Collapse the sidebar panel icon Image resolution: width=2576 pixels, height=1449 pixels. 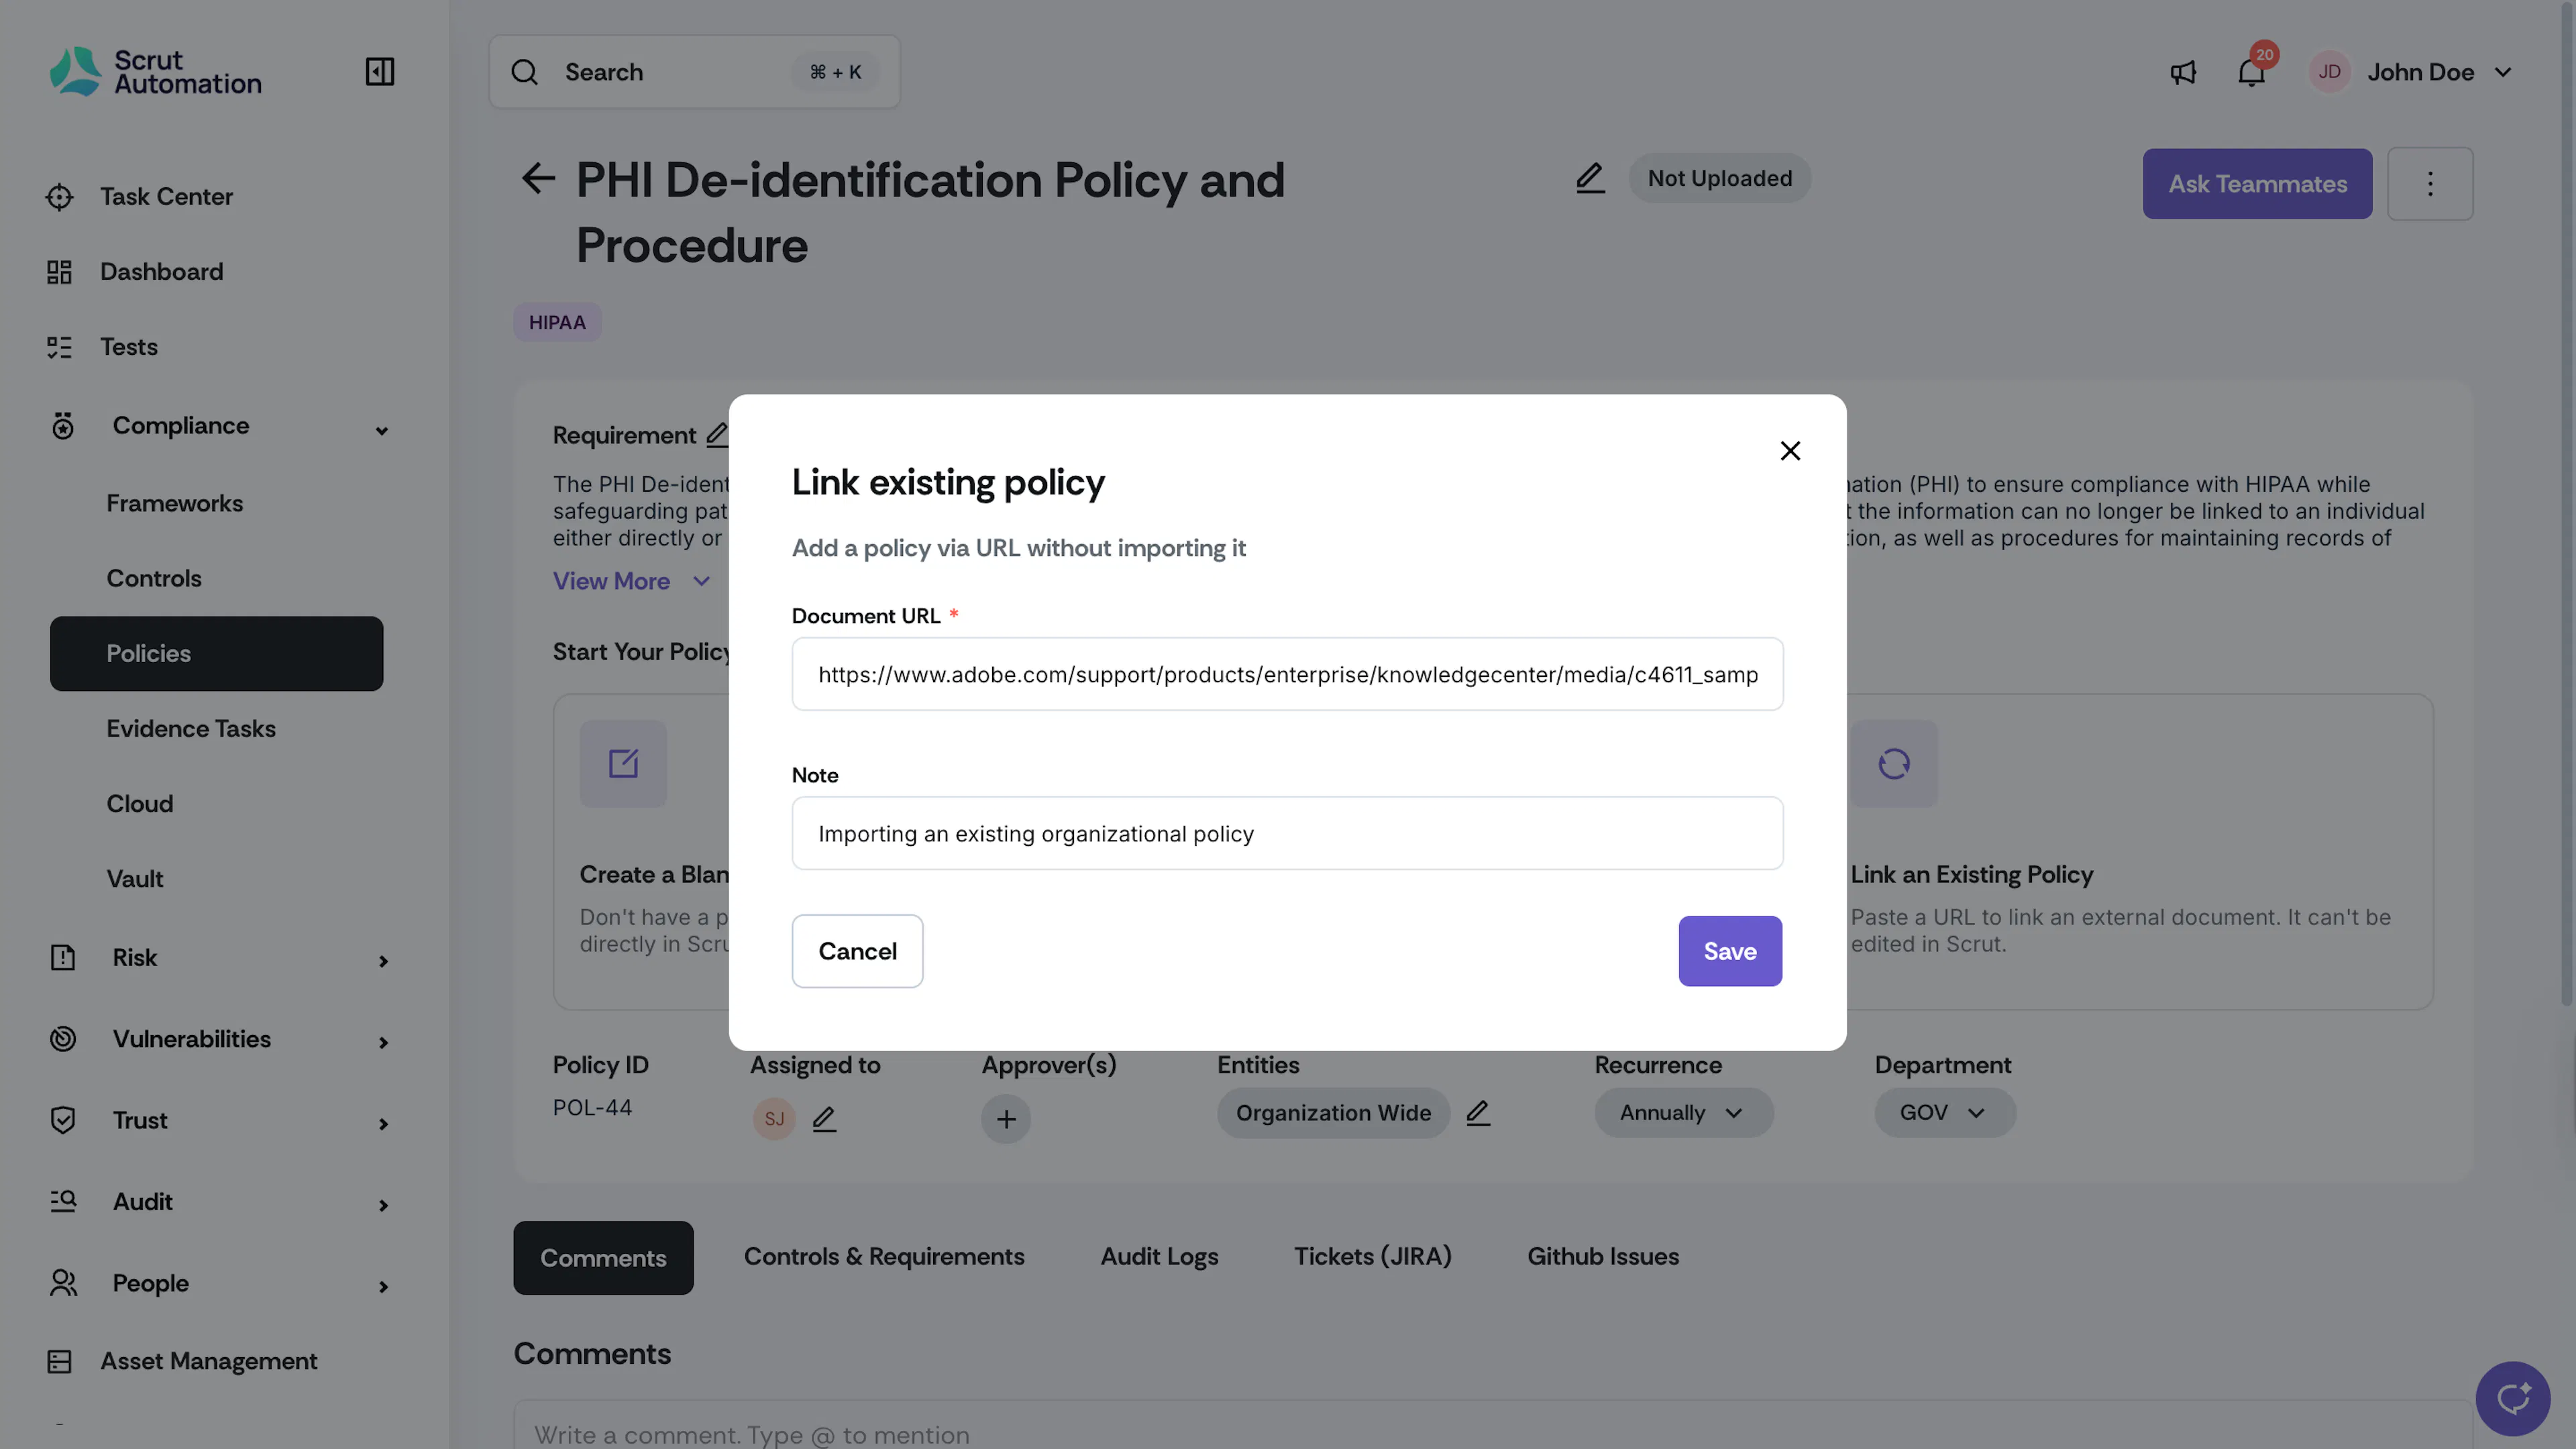coord(380,72)
